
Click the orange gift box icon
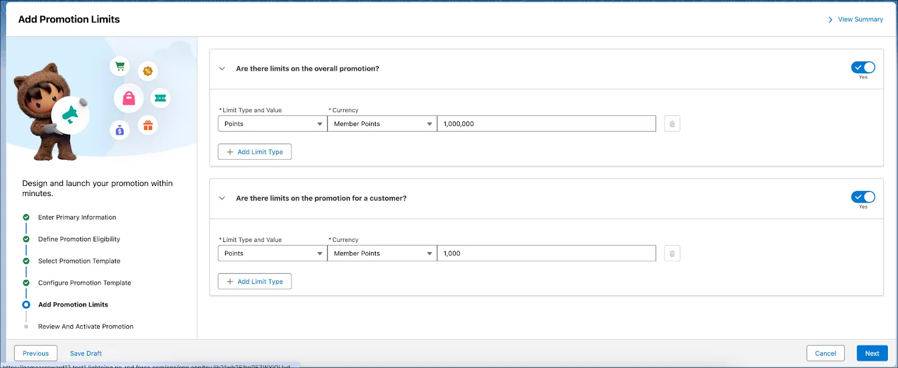[148, 125]
